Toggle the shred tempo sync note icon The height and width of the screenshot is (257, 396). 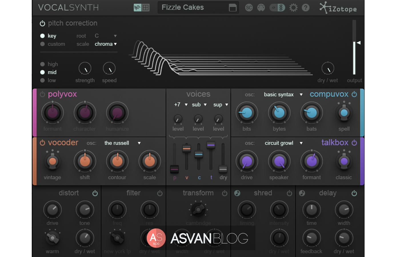point(237,193)
